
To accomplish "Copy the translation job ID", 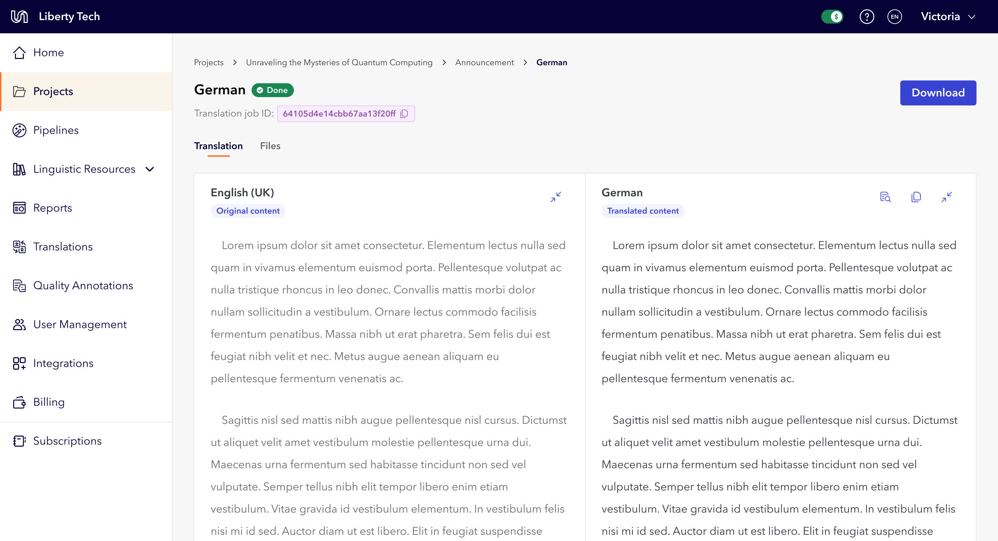I will click(404, 114).
